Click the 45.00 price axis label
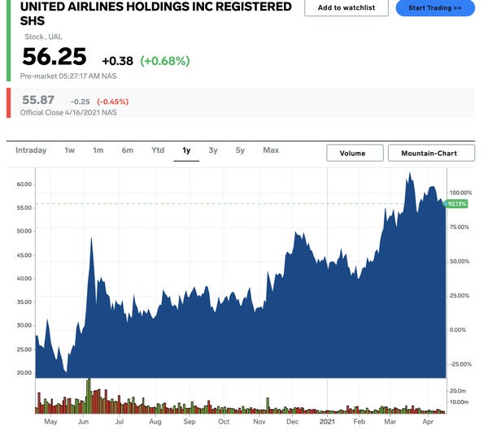 (24, 255)
